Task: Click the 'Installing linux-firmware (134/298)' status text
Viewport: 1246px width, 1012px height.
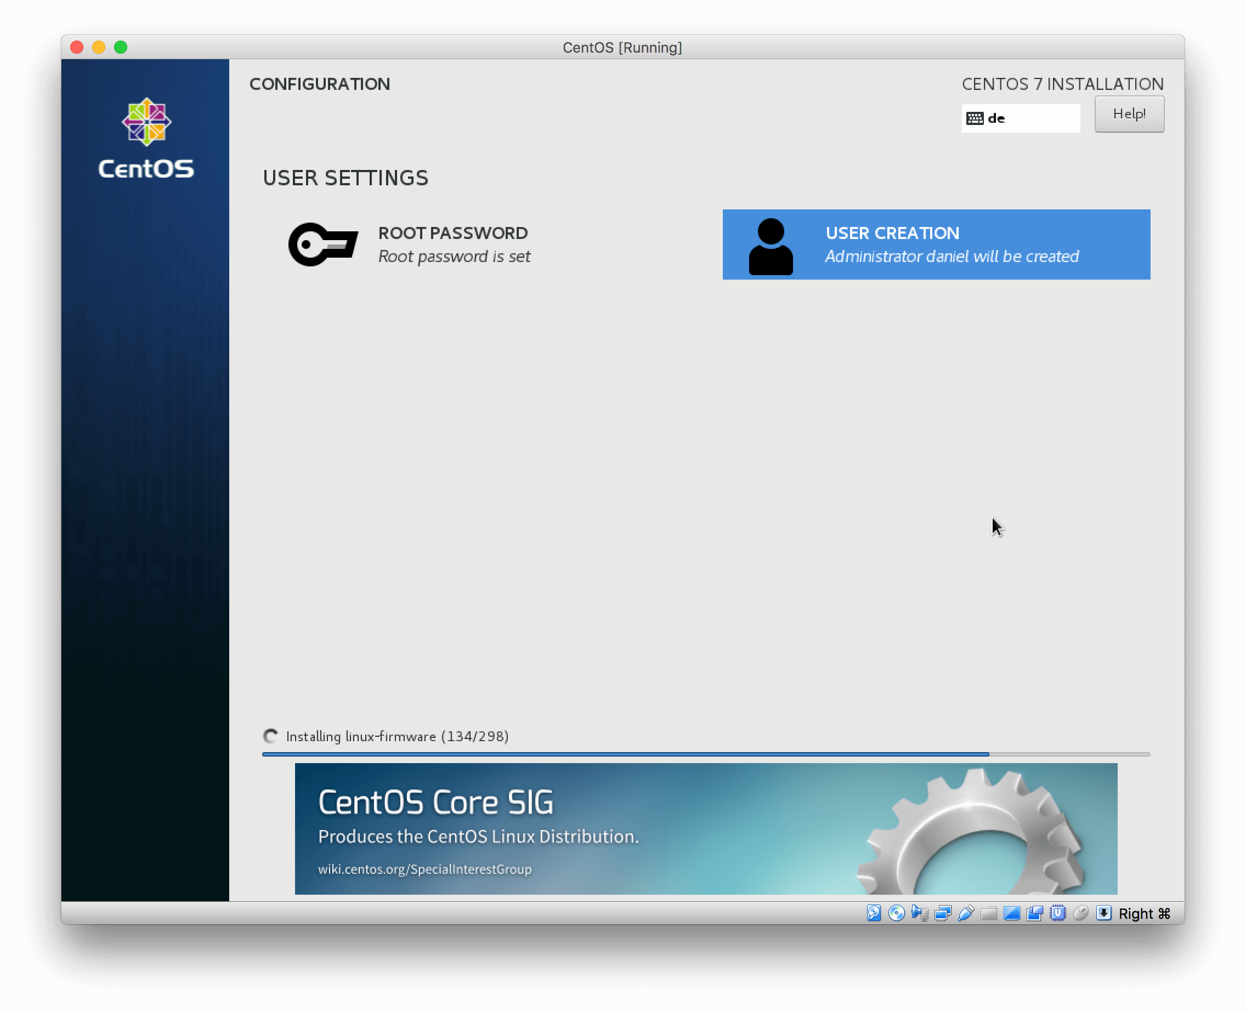Action: pos(397,736)
